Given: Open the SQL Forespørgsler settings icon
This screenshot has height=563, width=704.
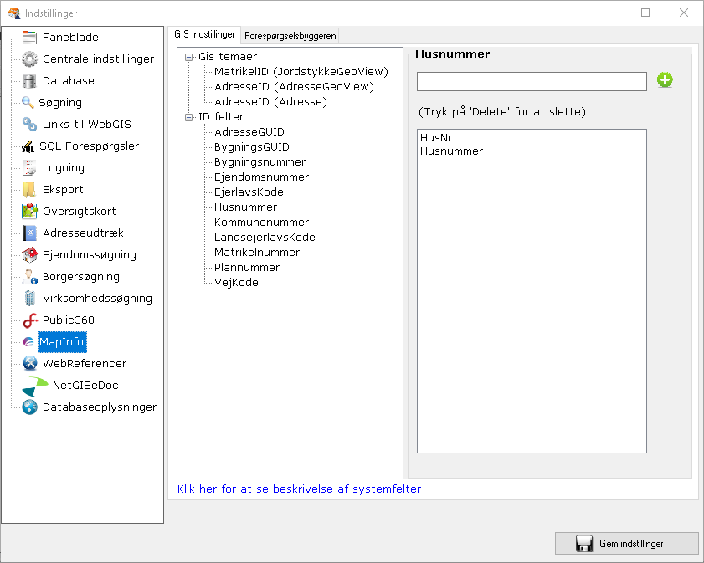Looking at the screenshot, I should 28,146.
